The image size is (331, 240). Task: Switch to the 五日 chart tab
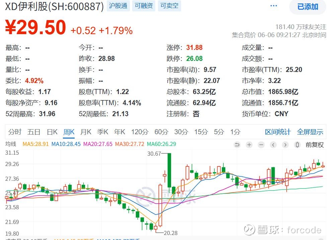[x=34, y=132]
